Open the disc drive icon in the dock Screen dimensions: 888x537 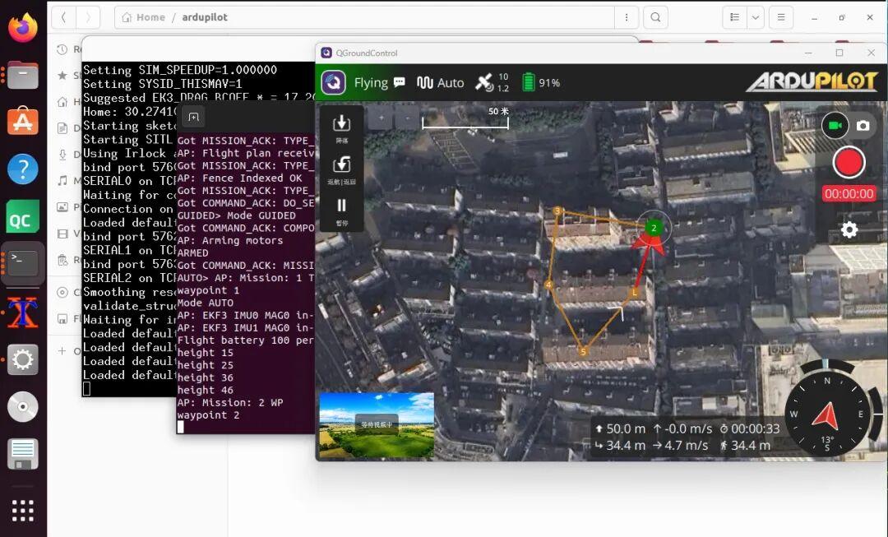[x=23, y=407]
